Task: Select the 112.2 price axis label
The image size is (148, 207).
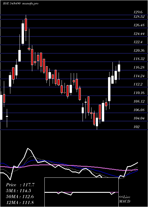Action: pyautogui.click(x=138, y=84)
